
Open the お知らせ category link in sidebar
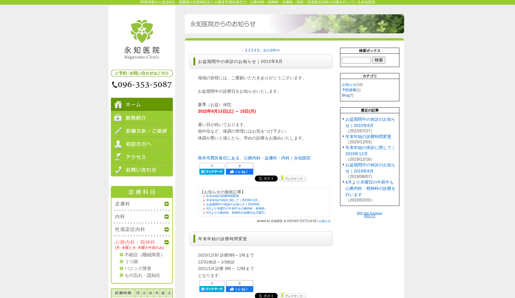349,85
